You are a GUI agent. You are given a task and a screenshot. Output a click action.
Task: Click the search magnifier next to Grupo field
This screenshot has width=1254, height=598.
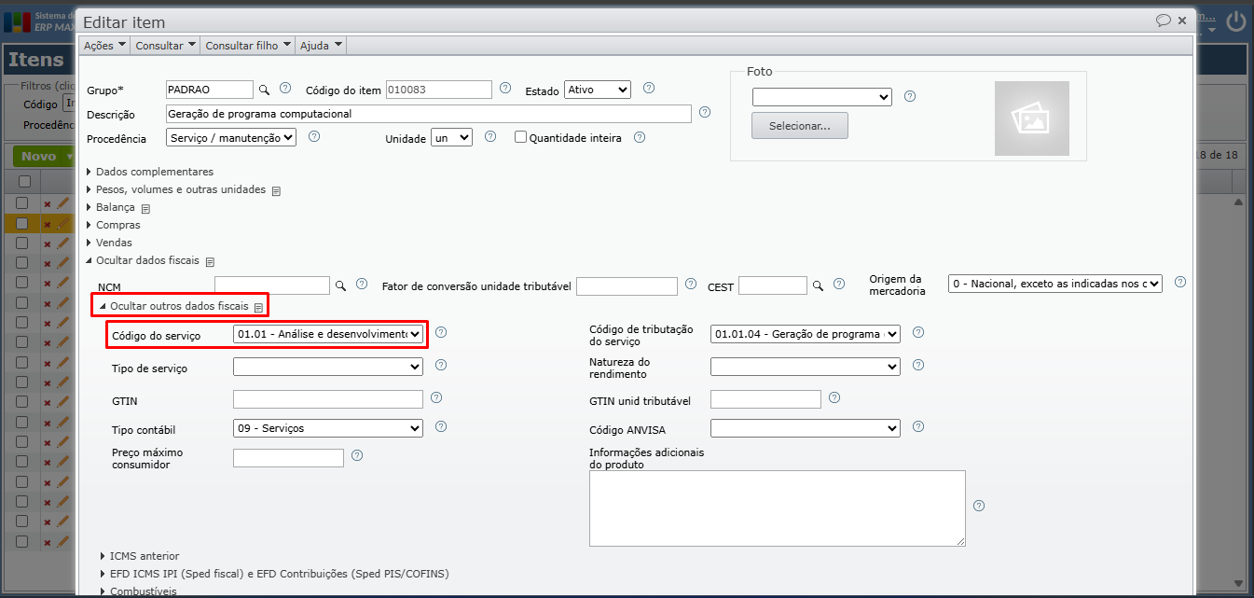click(x=264, y=90)
